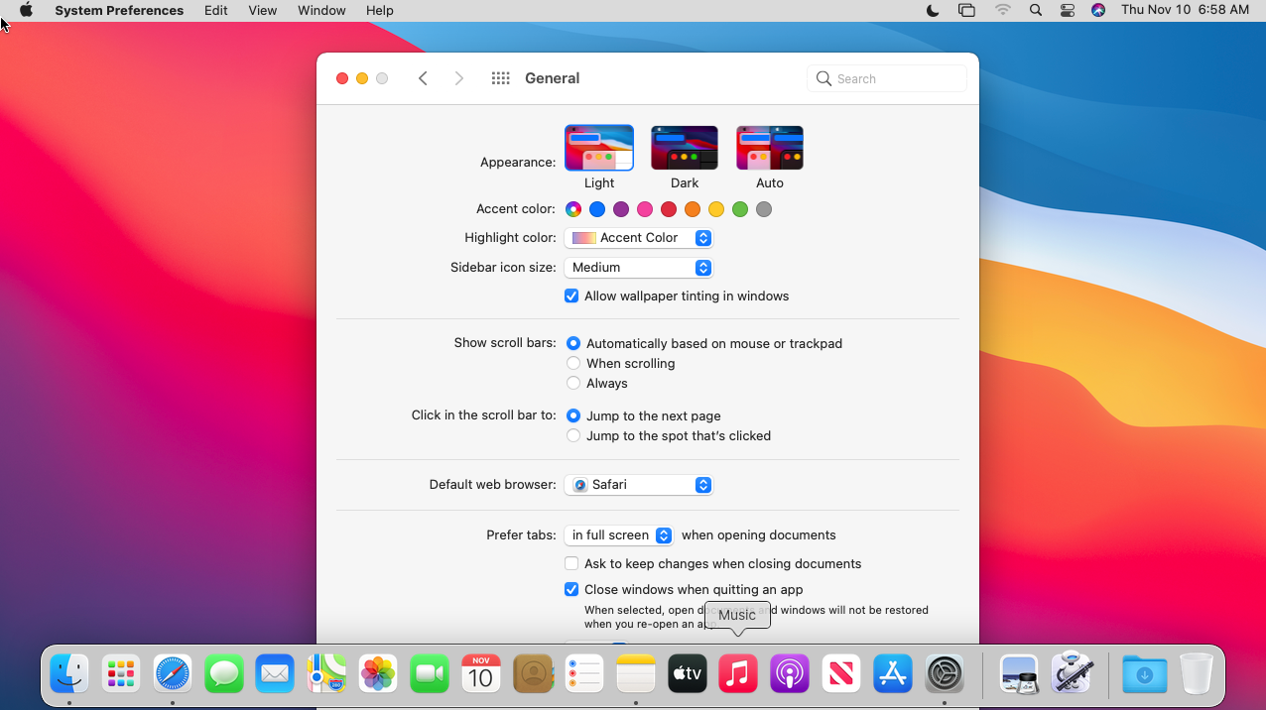Switch to the Dark appearance

click(x=685, y=148)
